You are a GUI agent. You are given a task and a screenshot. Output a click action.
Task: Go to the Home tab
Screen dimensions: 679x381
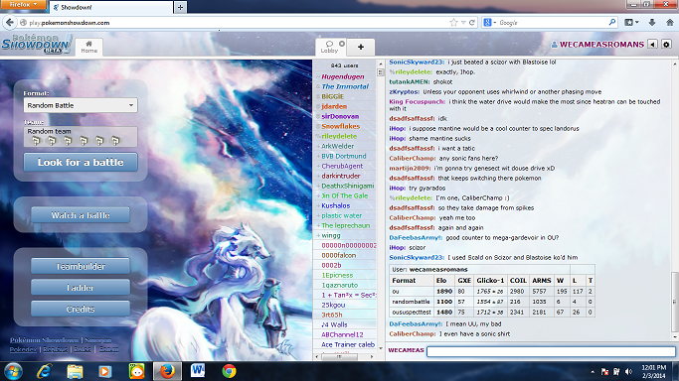tap(88, 47)
